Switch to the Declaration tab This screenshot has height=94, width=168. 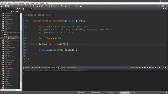[43, 68]
